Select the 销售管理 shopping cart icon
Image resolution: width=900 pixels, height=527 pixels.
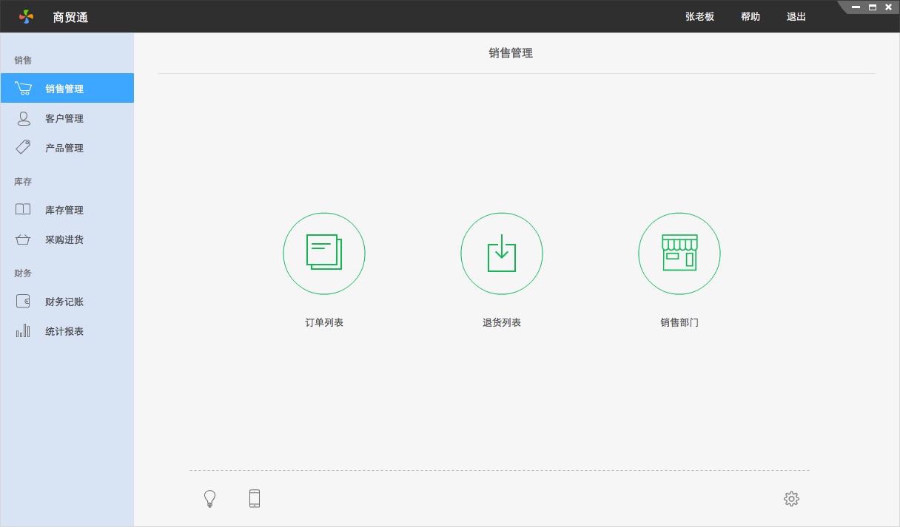coord(23,87)
